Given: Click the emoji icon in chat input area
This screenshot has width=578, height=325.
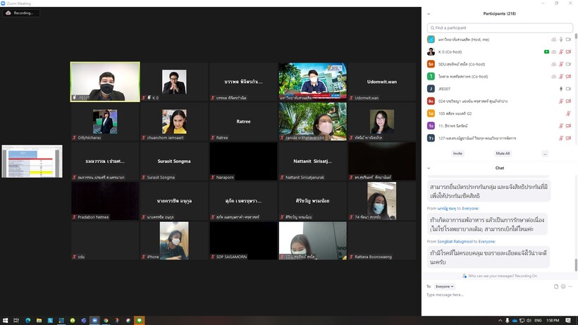Looking at the screenshot, I should (563, 286).
